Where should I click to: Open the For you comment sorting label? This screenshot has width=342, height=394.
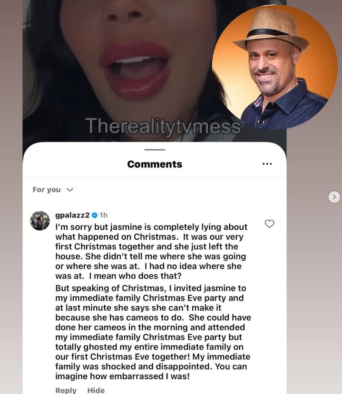pyautogui.click(x=47, y=190)
